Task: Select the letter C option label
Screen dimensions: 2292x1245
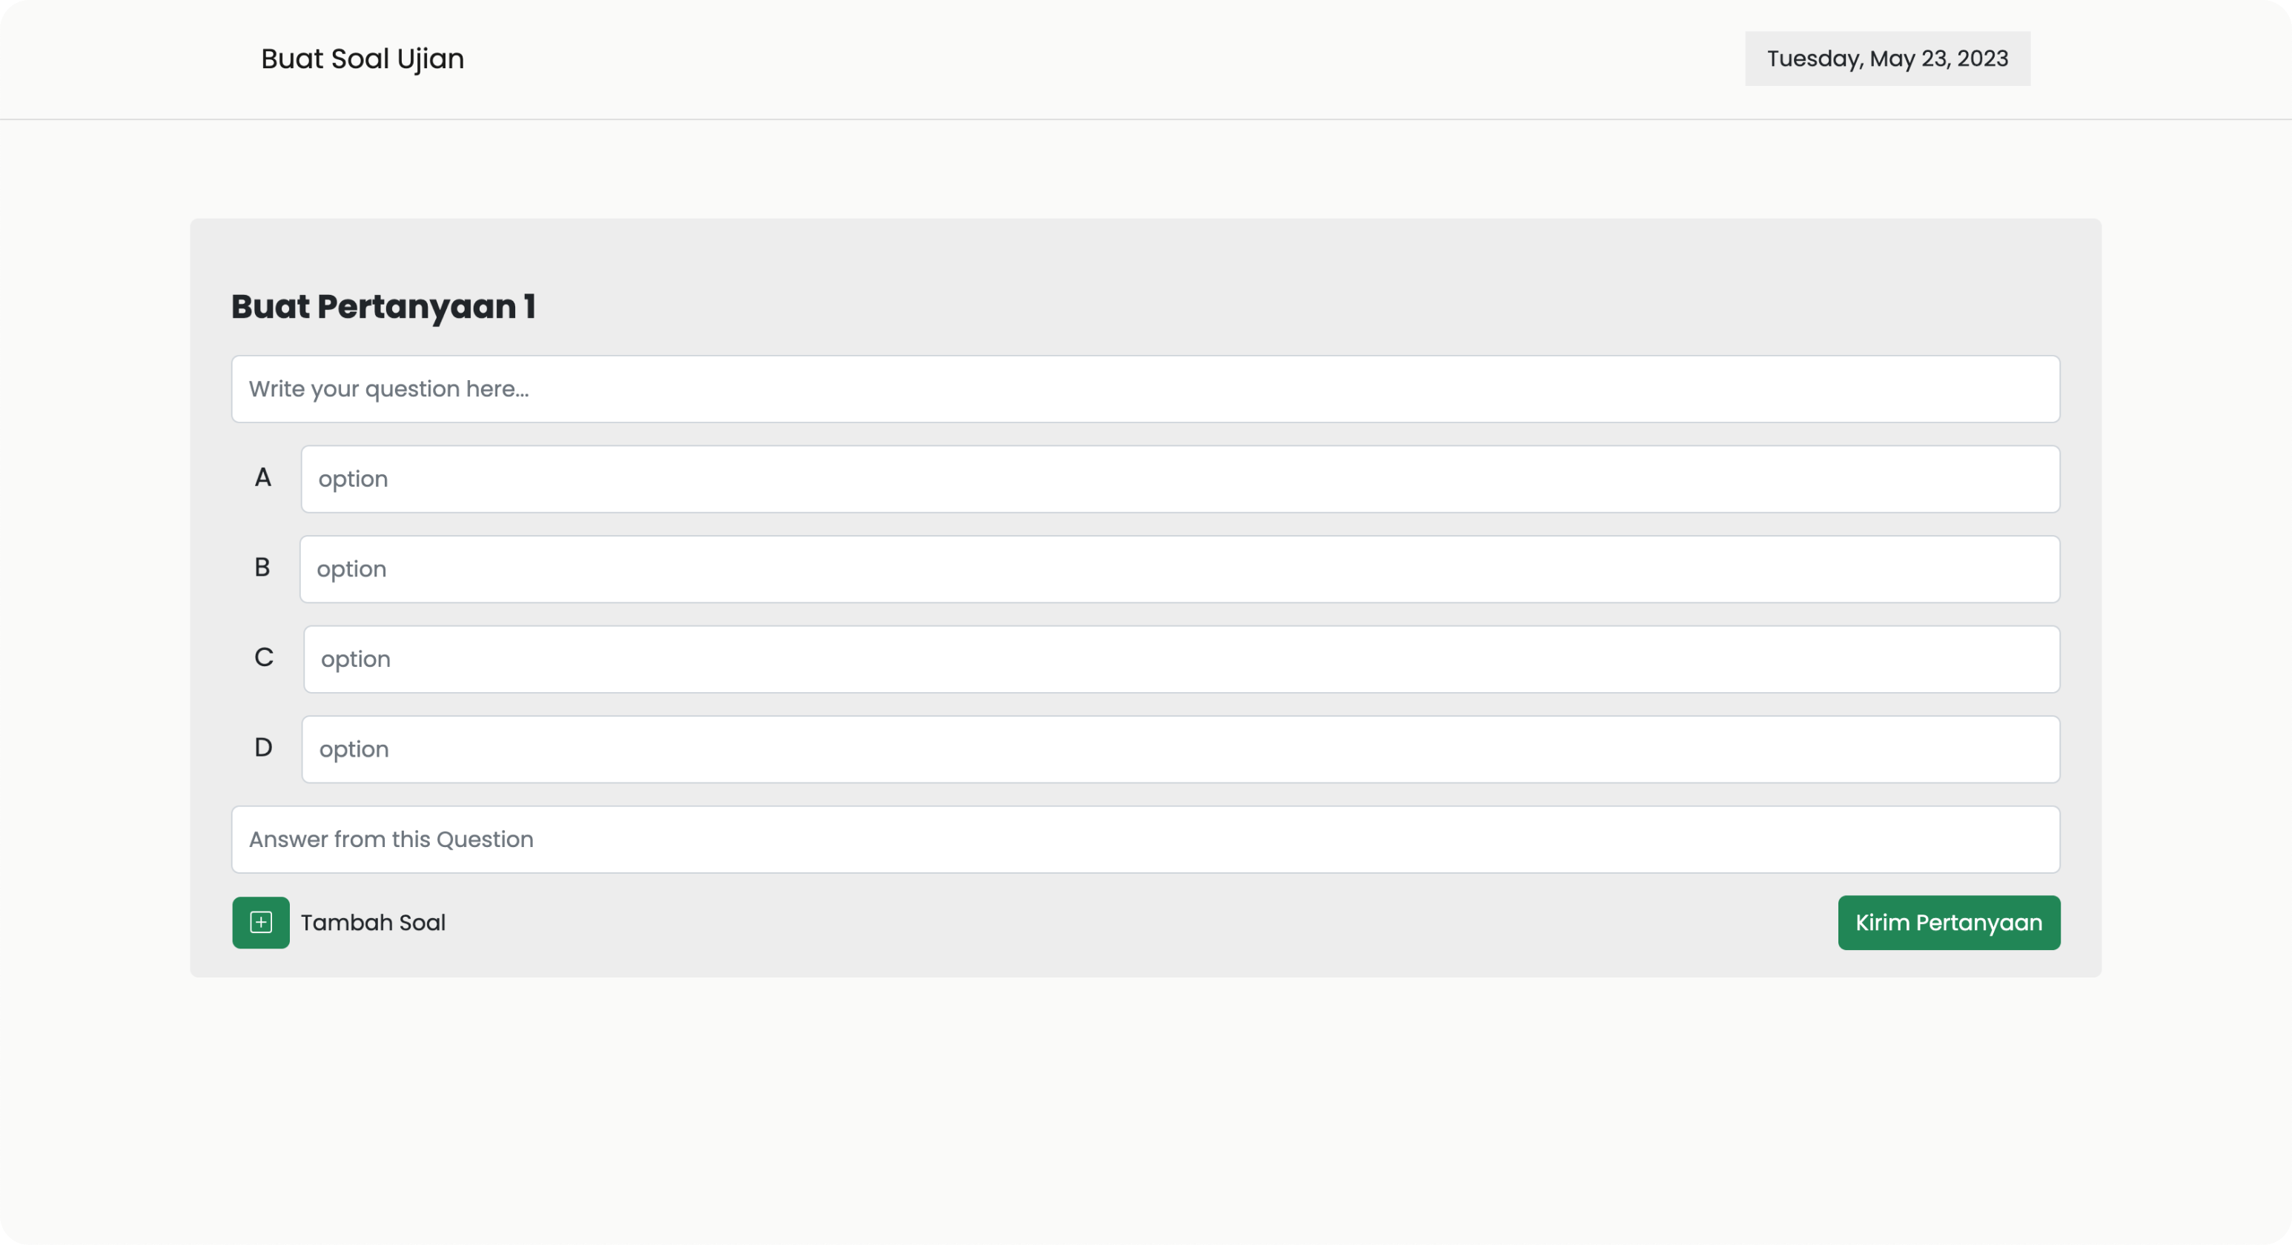Action: pos(263,657)
